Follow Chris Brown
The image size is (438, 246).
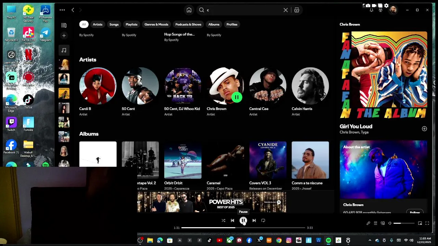[415, 212]
